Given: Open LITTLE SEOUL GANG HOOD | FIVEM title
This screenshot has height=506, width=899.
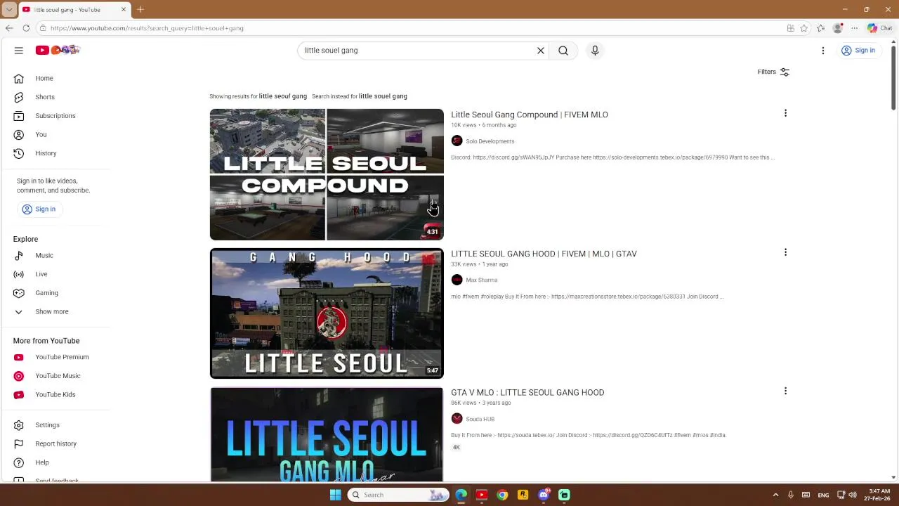Looking at the screenshot, I should (x=544, y=254).
